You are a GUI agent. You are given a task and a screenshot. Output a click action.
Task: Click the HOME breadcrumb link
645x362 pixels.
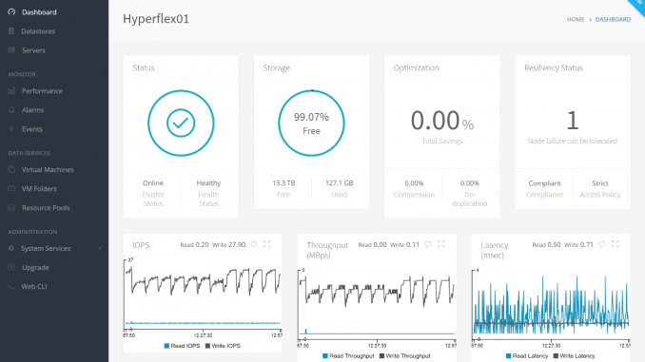pyautogui.click(x=576, y=19)
